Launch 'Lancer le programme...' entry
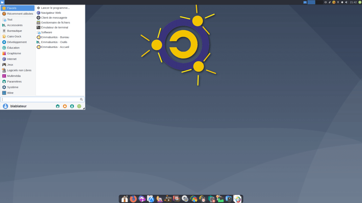Screen dimensions: 362x203 tap(60, 8)
